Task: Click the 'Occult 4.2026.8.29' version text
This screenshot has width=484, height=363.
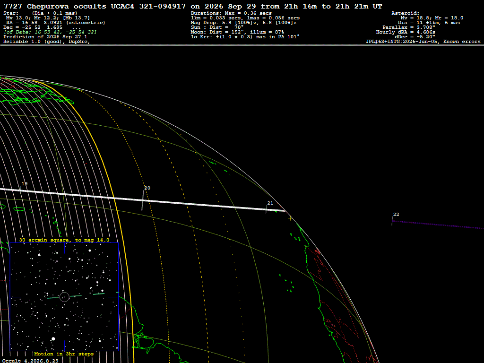Action: [30, 361]
